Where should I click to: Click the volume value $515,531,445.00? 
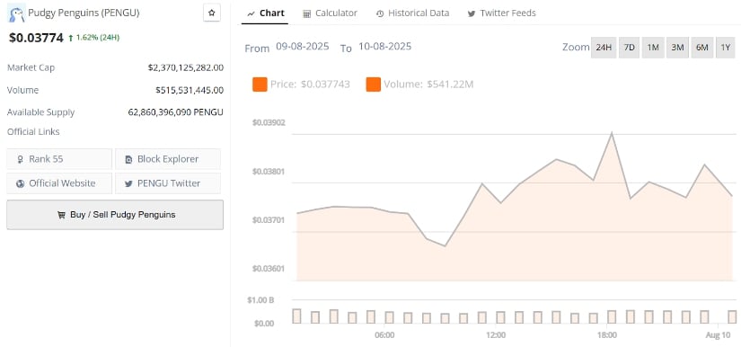190,90
